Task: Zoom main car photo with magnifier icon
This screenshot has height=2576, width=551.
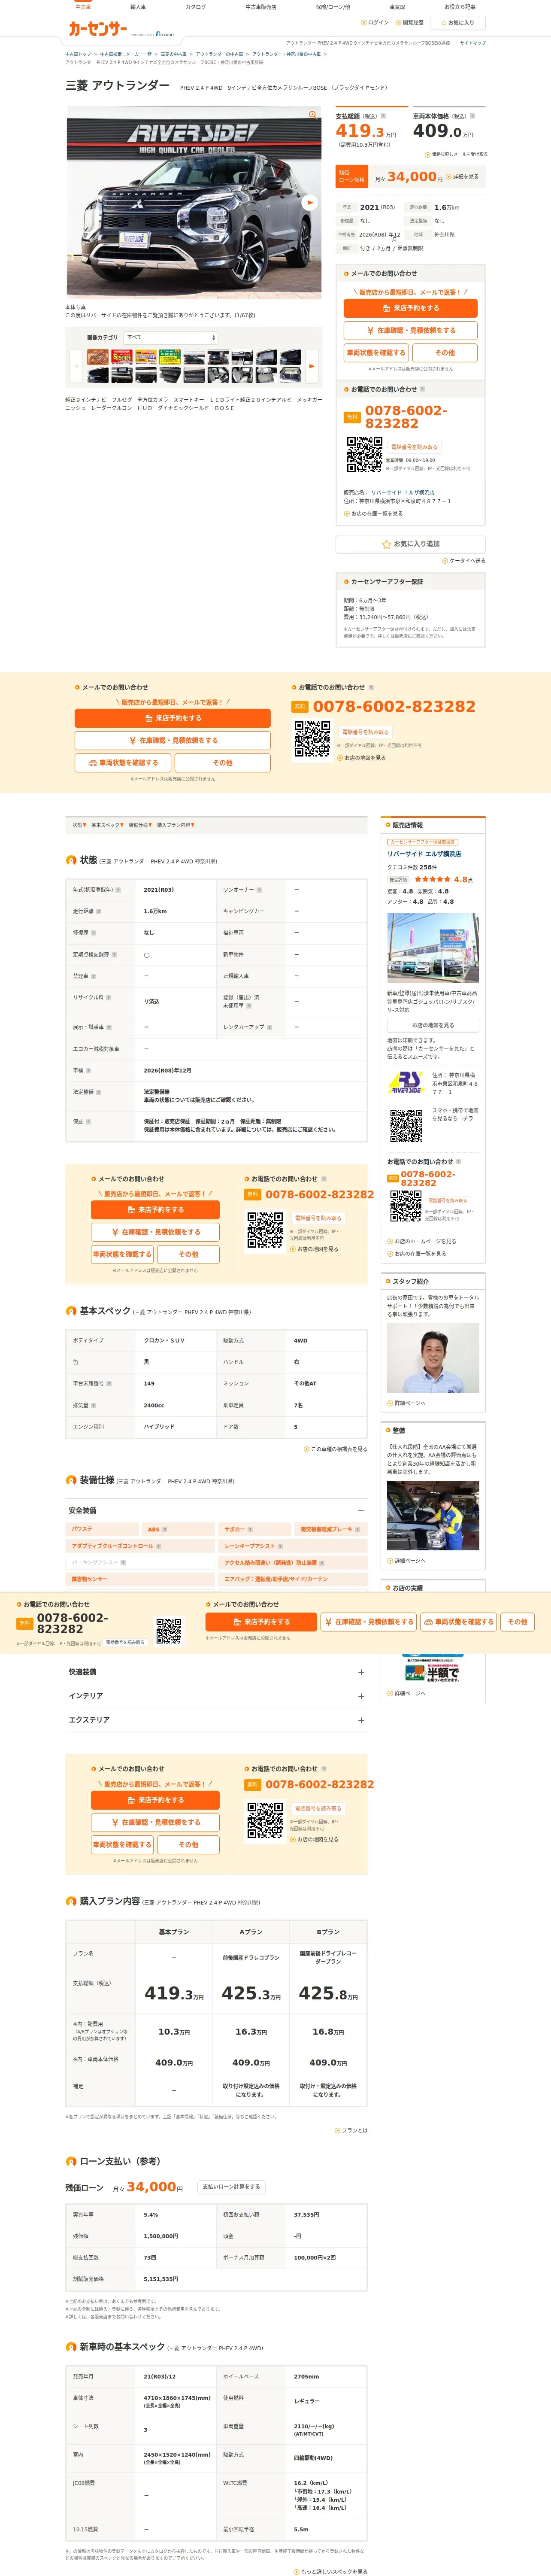Action: coord(313,115)
